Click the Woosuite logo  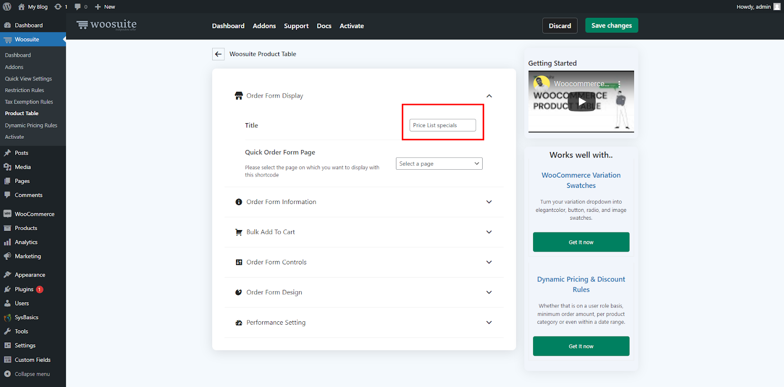point(106,25)
